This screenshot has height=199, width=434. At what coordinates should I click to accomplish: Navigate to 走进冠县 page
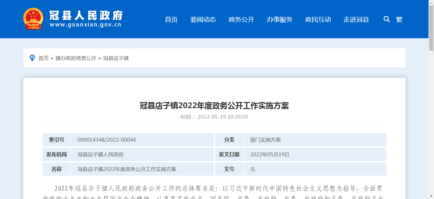click(x=356, y=19)
